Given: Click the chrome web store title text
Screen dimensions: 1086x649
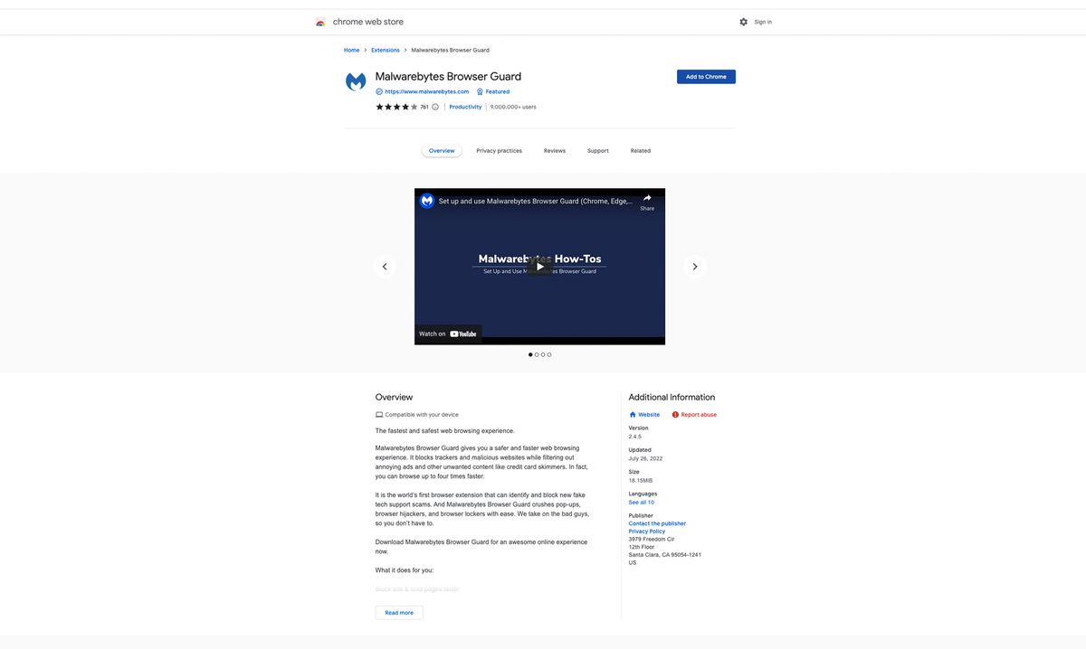Looking at the screenshot, I should (368, 22).
